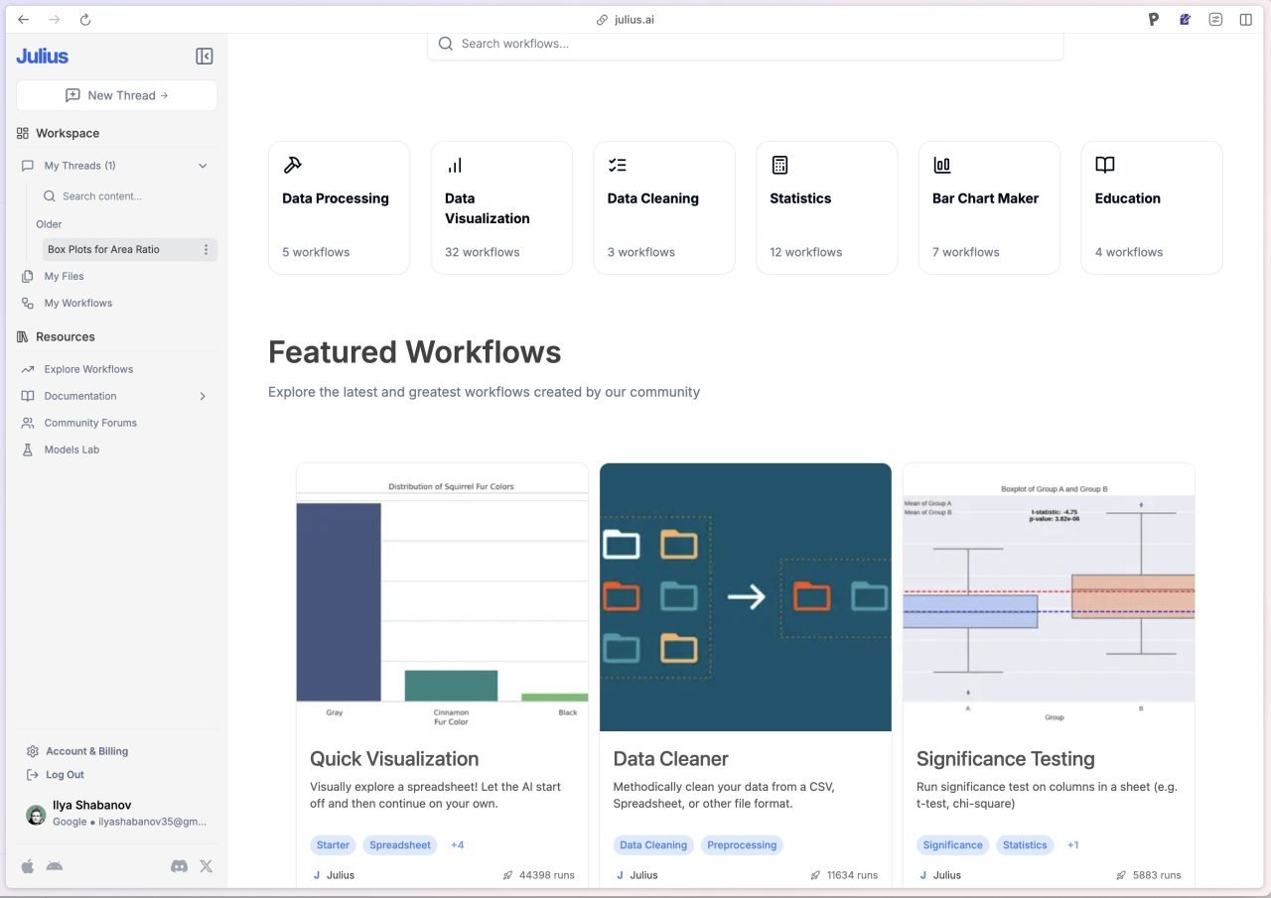The height and width of the screenshot is (898, 1271).
Task: Click the Apple app icon in the sidebar footer
Action: click(x=28, y=866)
